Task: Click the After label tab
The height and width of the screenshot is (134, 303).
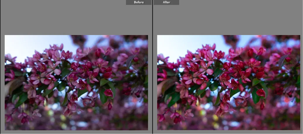Action: point(166,2)
